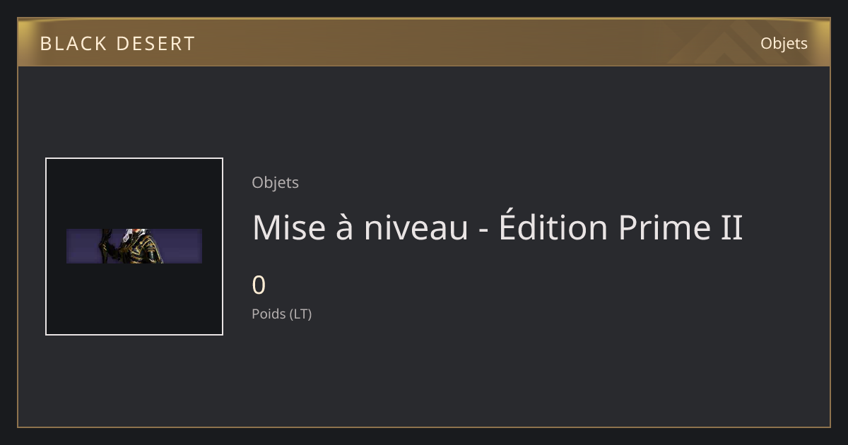The width and height of the screenshot is (848, 445).
Task: Open the Objets link in the header
Action: pos(784,43)
